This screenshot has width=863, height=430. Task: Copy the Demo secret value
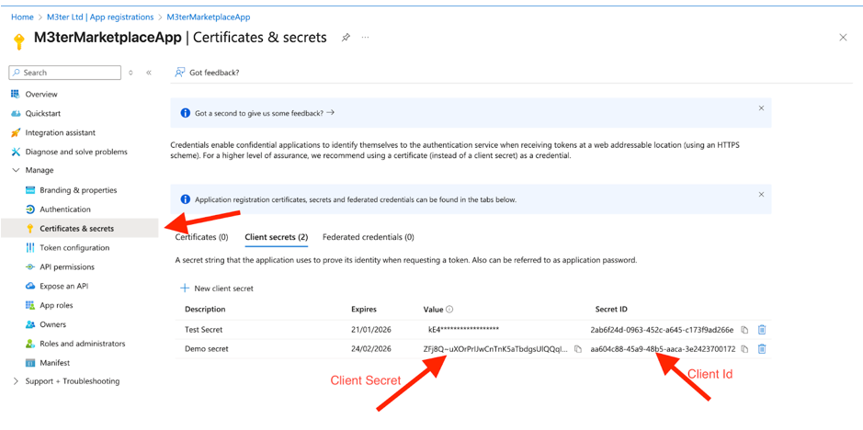(578, 349)
